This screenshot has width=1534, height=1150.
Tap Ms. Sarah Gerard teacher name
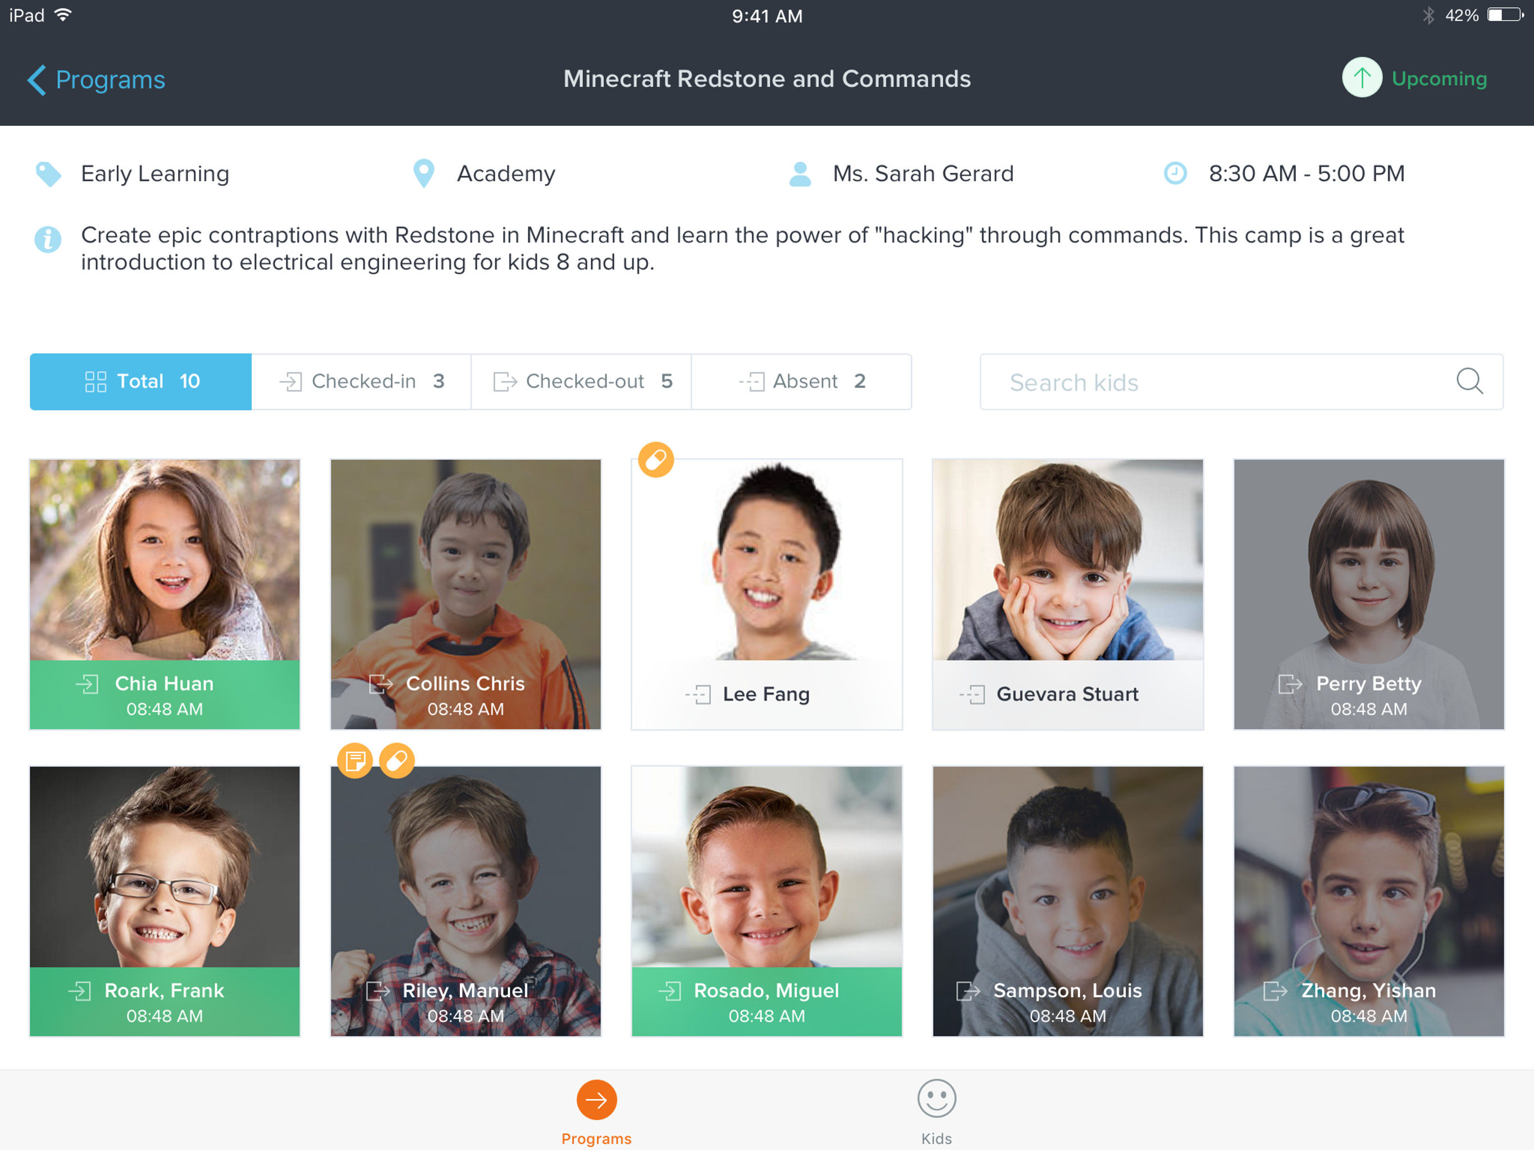[x=923, y=174]
